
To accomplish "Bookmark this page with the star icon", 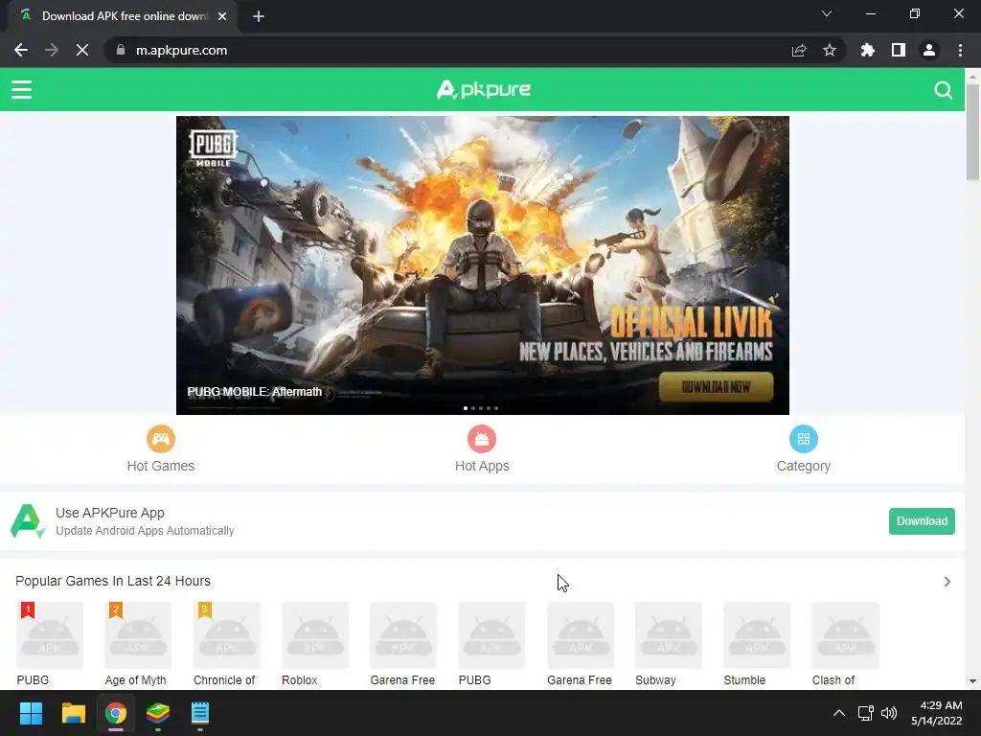I will click(x=830, y=50).
